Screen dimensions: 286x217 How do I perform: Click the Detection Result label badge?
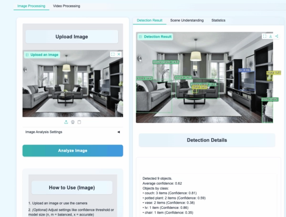point(155,37)
